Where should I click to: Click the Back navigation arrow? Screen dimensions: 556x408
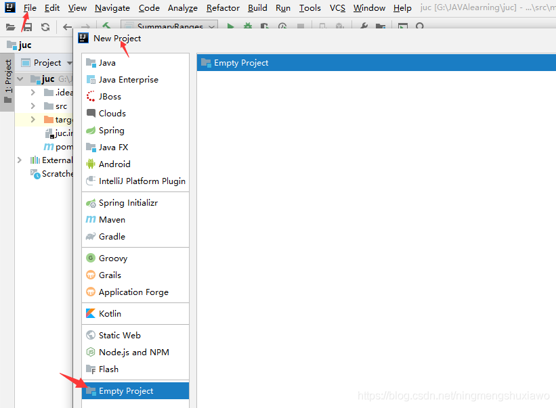coord(67,27)
